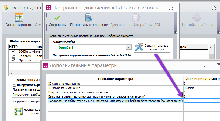Click the {PROGRAMM_DIR} local folder field
Screen dimensions: 220x121
(26, 95)
